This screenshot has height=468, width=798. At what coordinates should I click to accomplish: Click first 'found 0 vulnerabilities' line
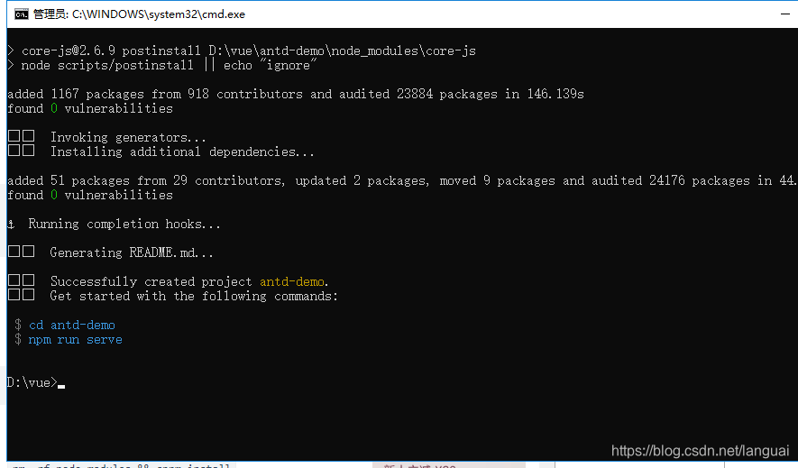[90, 109]
